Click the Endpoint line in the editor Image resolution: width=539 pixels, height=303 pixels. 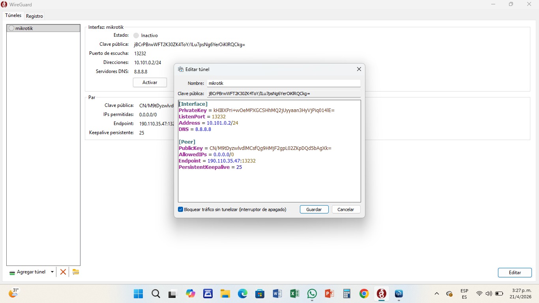pos(217,161)
